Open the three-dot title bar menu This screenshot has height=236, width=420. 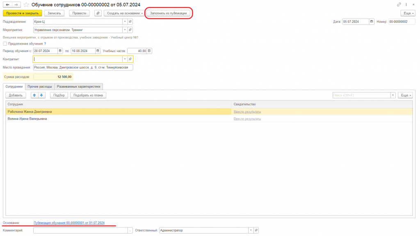tap(406, 4)
